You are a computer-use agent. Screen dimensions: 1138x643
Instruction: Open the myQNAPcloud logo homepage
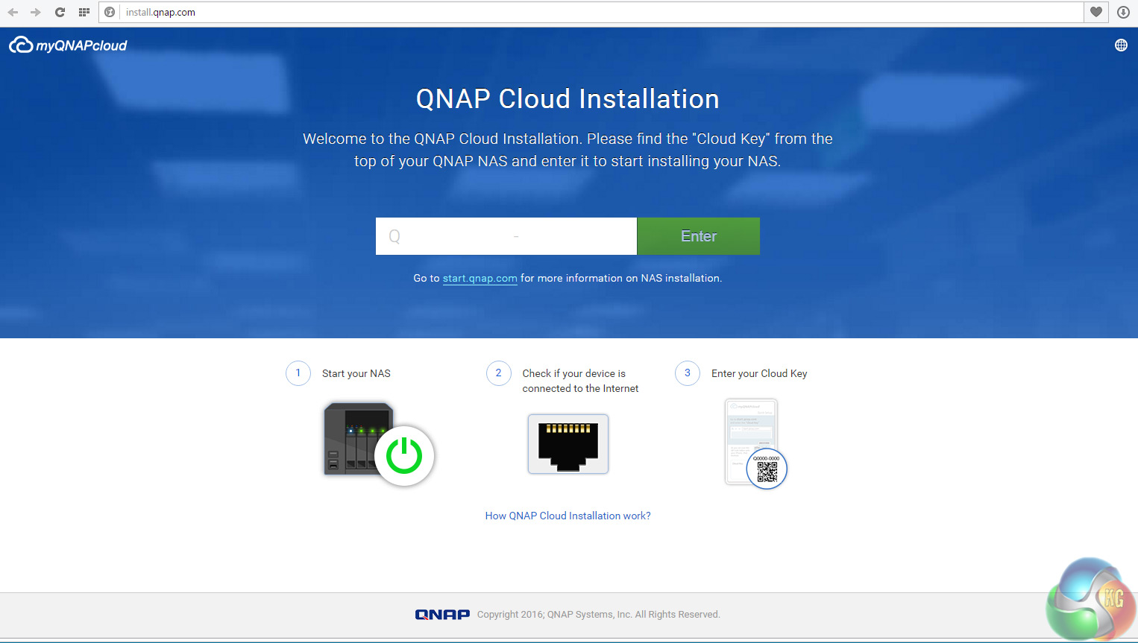(68, 45)
